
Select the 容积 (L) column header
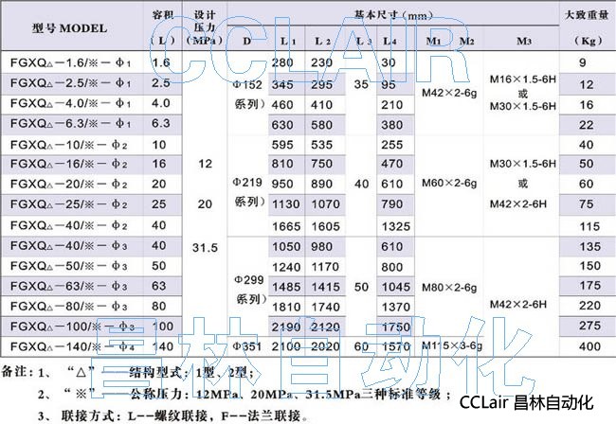(164, 28)
